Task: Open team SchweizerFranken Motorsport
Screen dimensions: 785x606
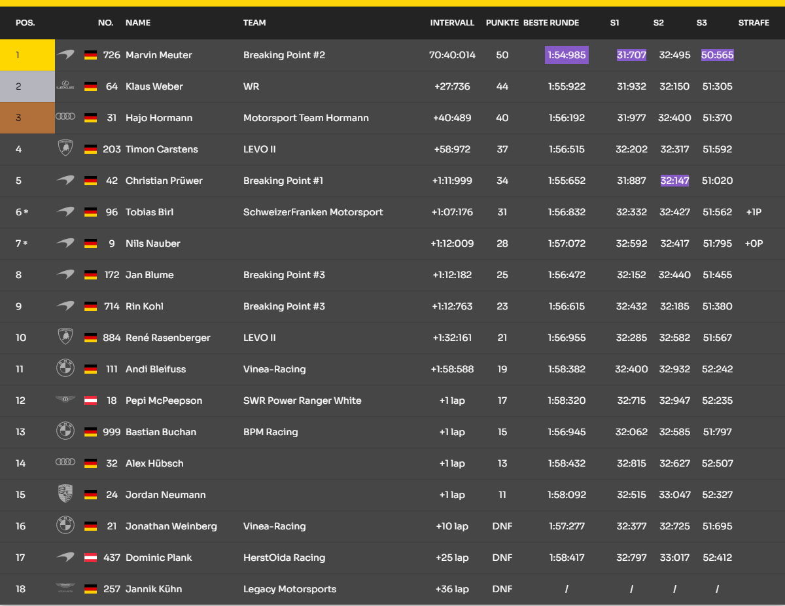Action: coord(313,212)
